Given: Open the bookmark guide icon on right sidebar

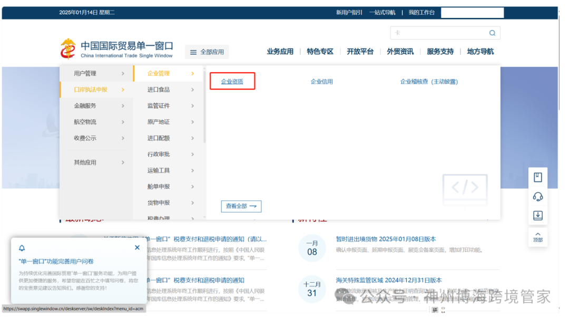Looking at the screenshot, I should (x=538, y=177).
